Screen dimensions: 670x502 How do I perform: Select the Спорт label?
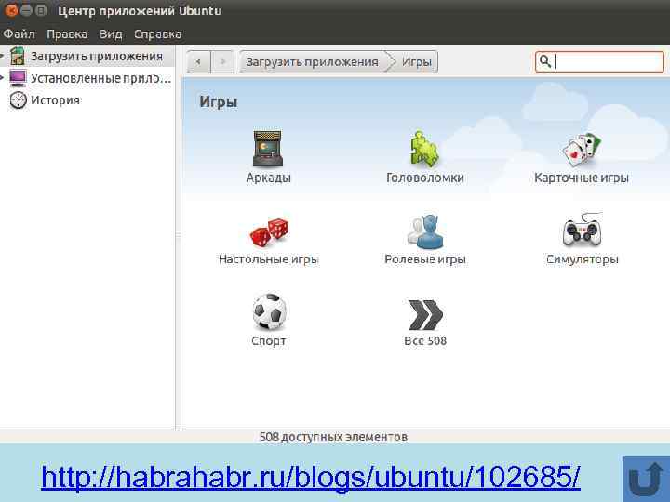[269, 340]
